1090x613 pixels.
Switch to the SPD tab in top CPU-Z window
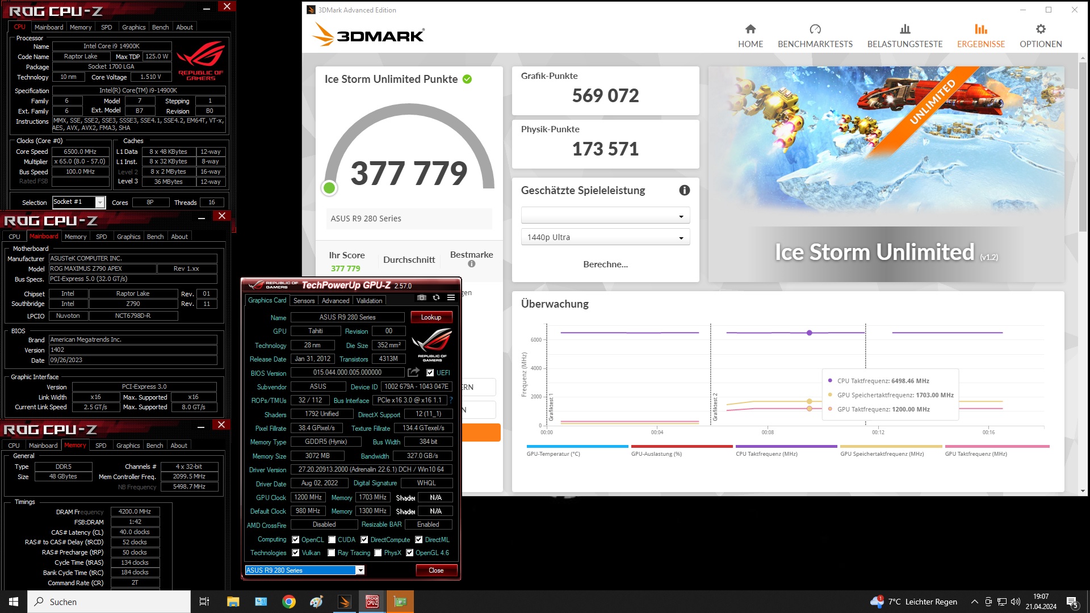coord(106,27)
